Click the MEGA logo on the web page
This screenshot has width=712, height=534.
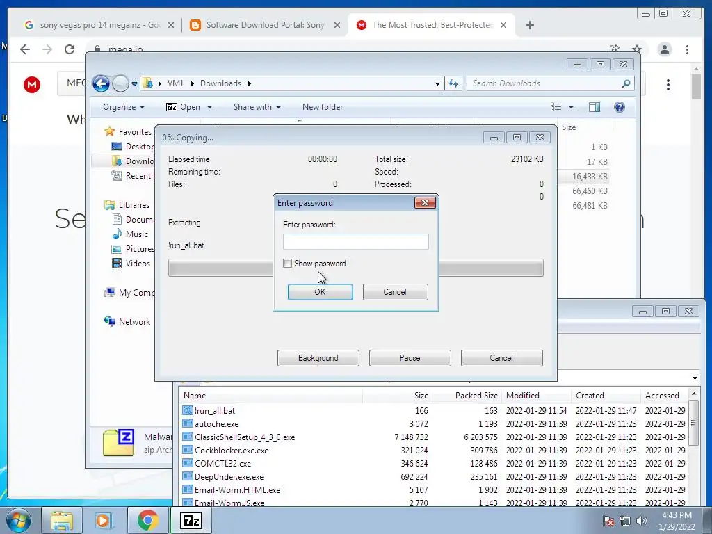coord(32,84)
